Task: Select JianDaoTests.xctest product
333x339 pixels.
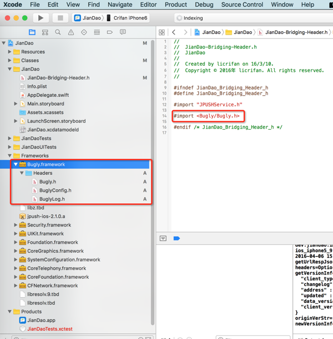Action: 50,329
